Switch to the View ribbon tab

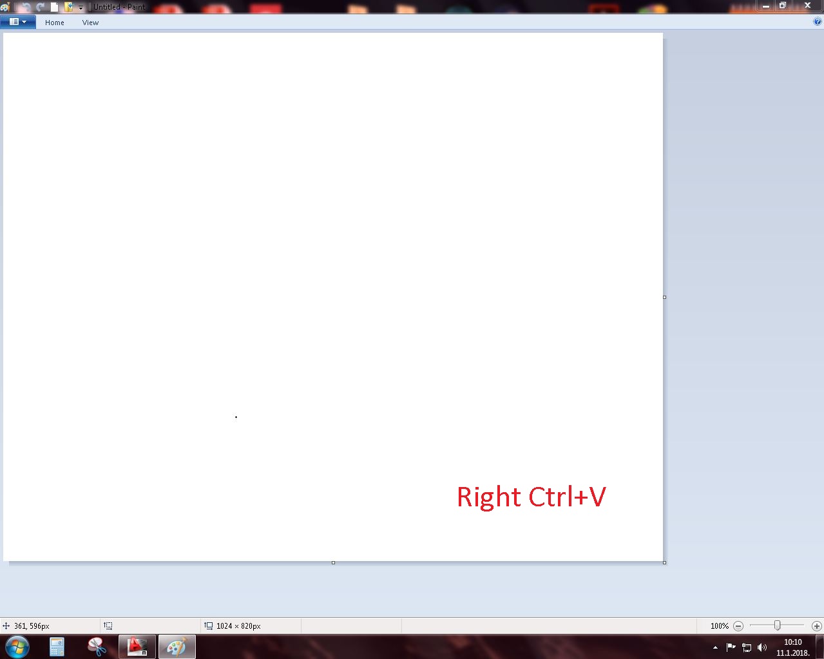(x=90, y=23)
